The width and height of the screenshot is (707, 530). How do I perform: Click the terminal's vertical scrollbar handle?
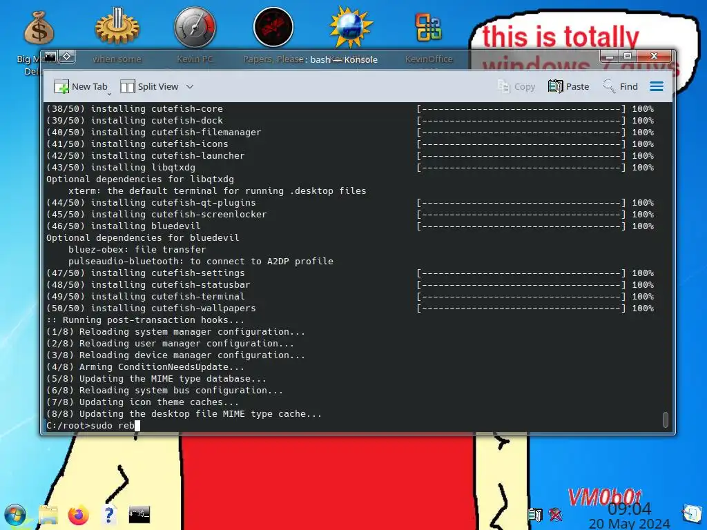pos(665,419)
